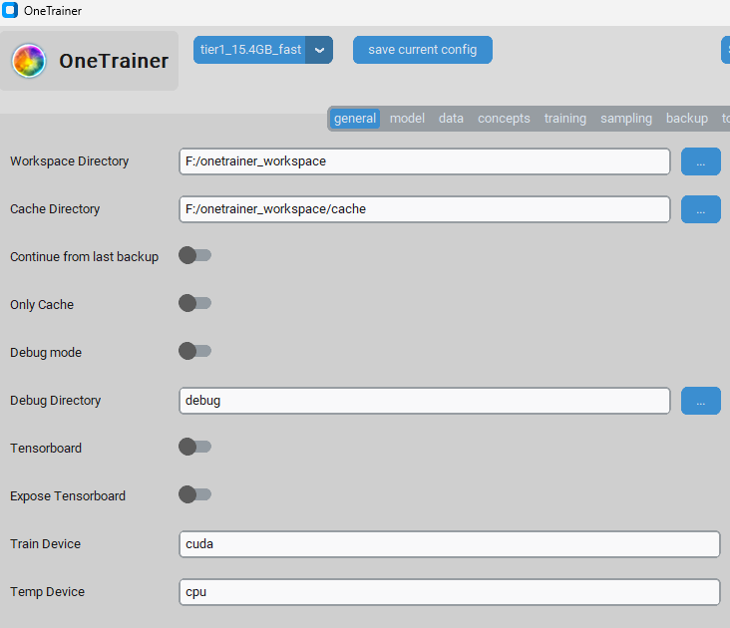
Task: Open the backup tab
Action: pos(687,119)
